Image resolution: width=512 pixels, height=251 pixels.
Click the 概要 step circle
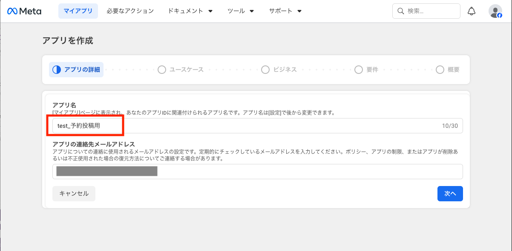440,70
